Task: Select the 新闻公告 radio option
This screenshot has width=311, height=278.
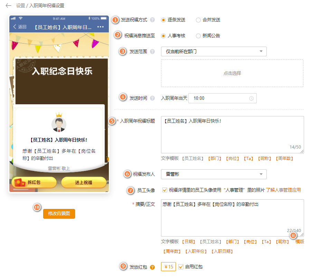Action: point(198,36)
